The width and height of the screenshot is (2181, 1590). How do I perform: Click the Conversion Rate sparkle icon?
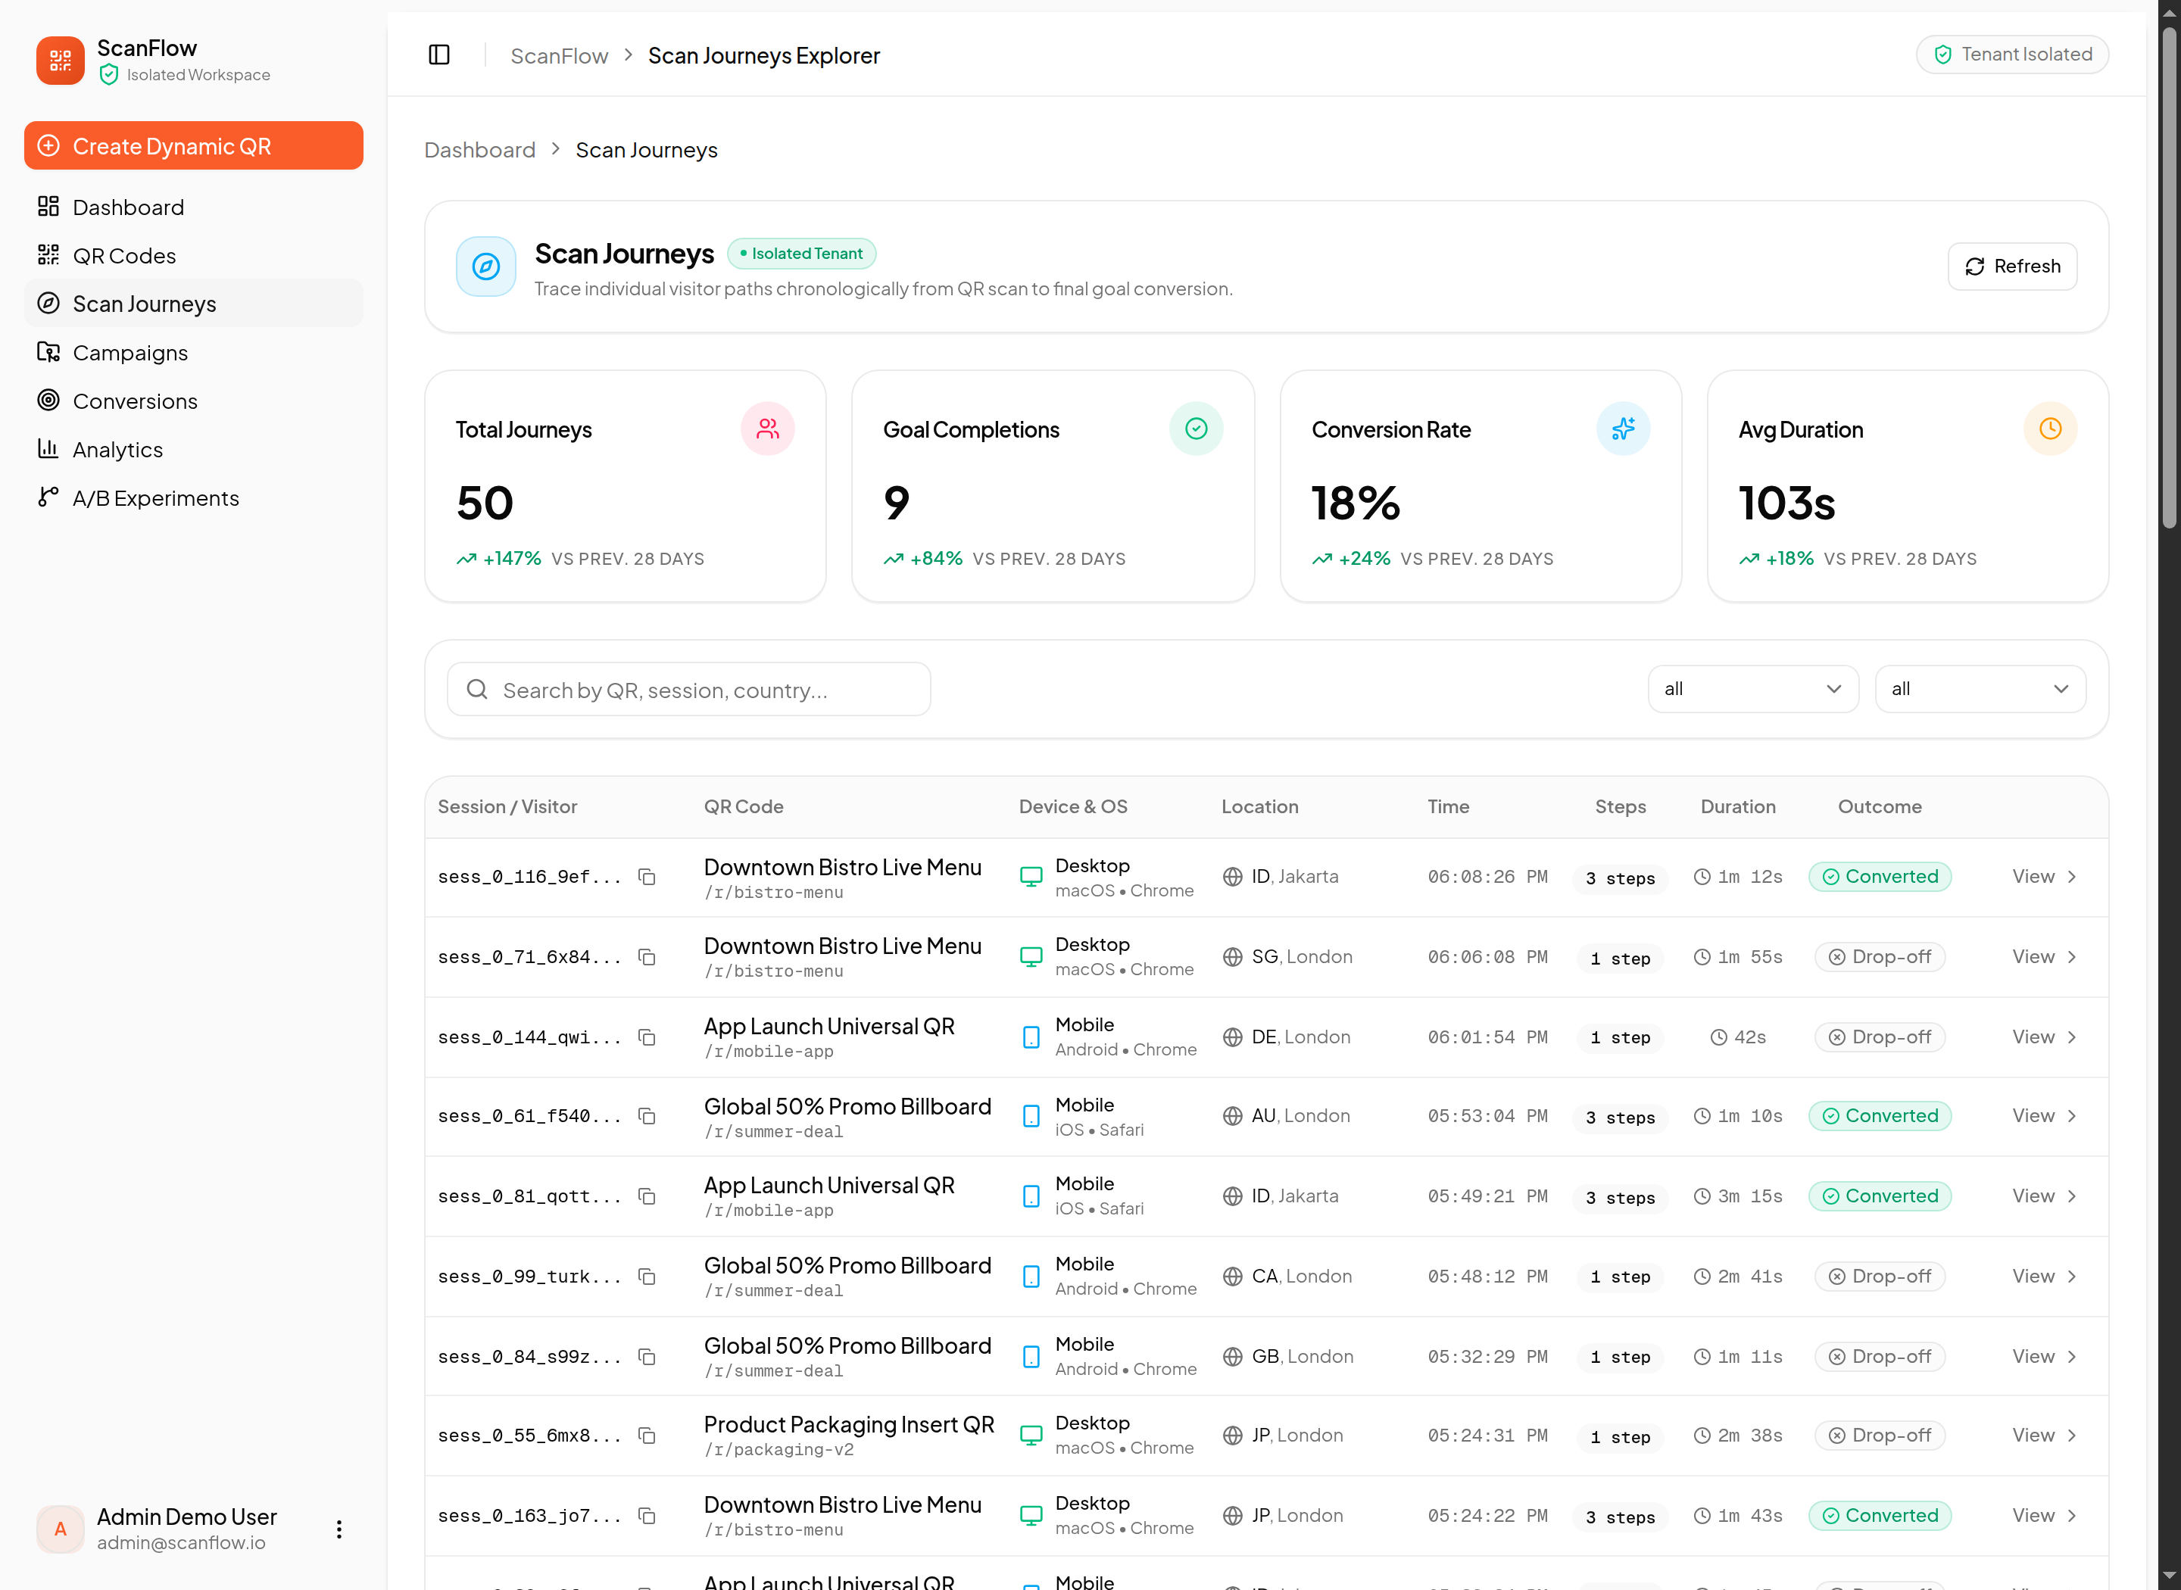[x=1623, y=429]
